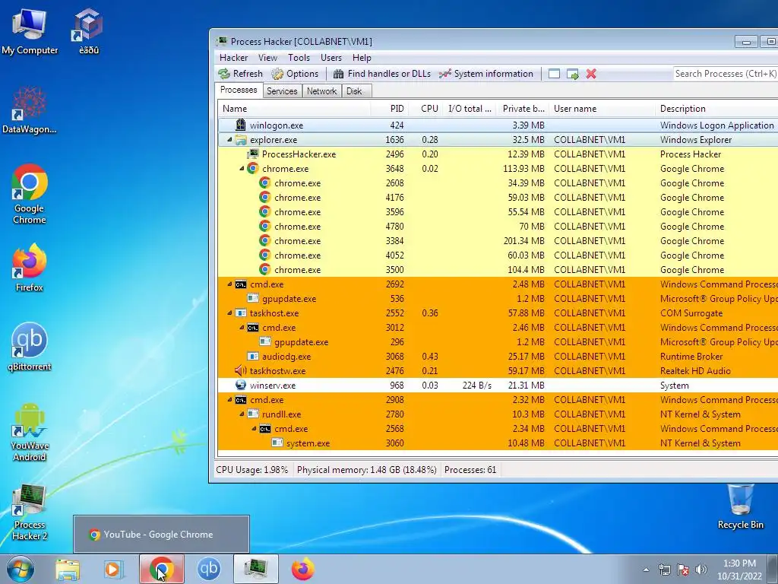
Task: Select chrome.exe with PID 3384
Action: 498,241
